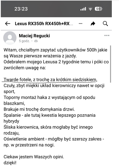Open the Lexus RX350h RX450h+RX group title

pyautogui.click(x=44, y=24)
